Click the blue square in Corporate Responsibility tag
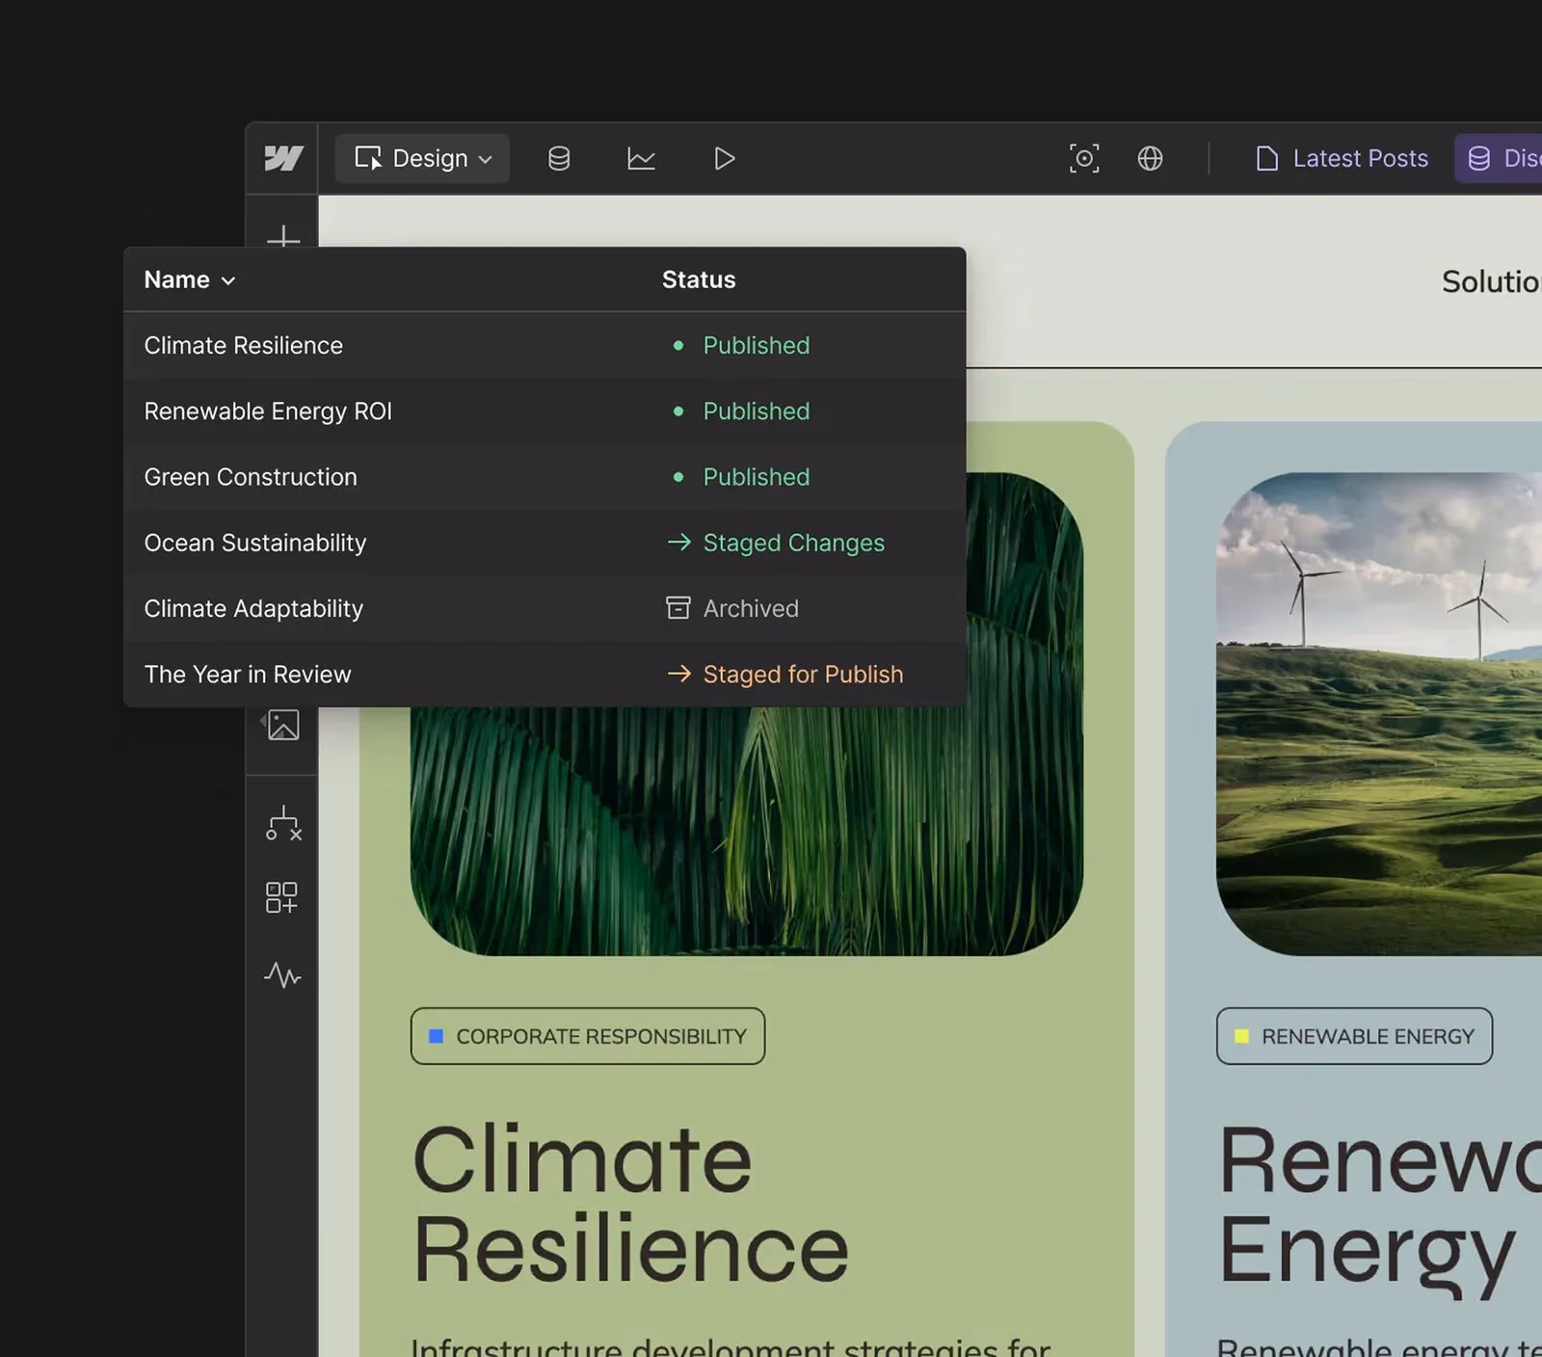Screen dimensions: 1542x1357 coord(436,1036)
